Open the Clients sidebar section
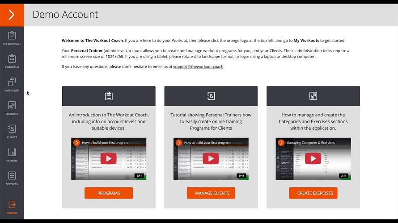398x223 pixels. tap(12, 132)
